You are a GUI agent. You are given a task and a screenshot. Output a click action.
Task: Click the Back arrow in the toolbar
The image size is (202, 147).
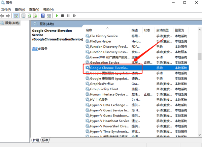3,15
